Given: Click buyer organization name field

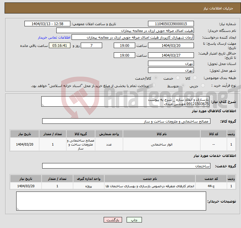Looking at the screenshot, I should (x=125, y=31).
